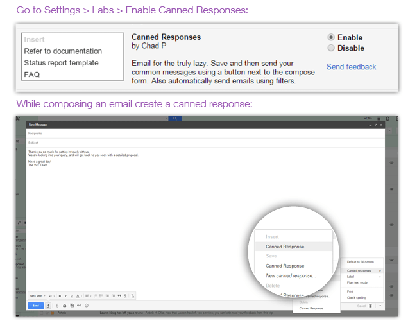Open the notifications bell icon

pyautogui.click(x=387, y=119)
